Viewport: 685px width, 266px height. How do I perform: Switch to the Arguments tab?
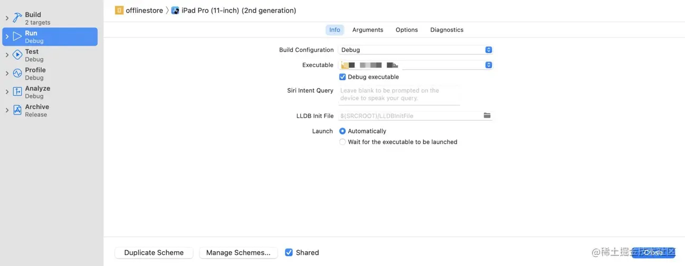click(368, 30)
